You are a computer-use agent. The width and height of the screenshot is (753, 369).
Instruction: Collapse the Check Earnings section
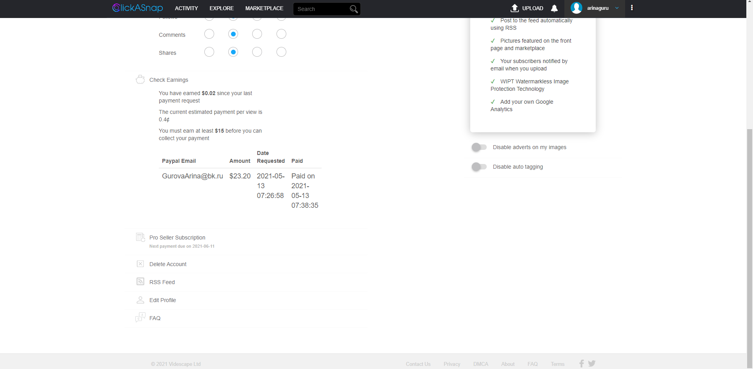click(x=169, y=80)
